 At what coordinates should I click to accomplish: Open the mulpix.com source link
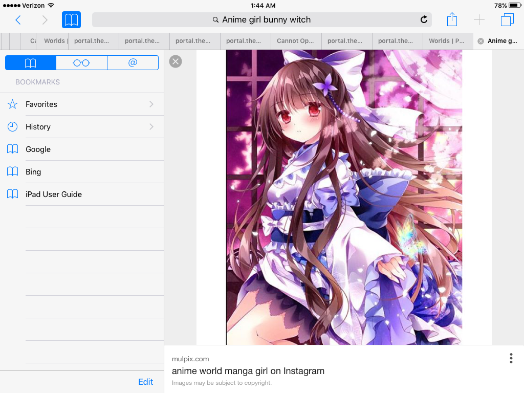[190, 359]
